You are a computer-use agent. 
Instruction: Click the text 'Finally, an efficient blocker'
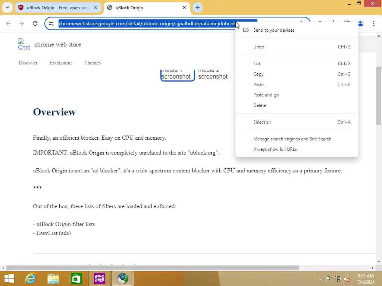(x=66, y=138)
